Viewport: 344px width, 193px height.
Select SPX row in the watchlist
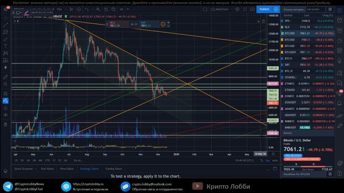point(307,21)
